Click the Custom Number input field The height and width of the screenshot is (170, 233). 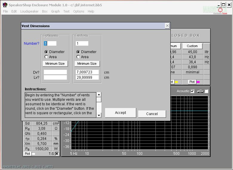82,43
